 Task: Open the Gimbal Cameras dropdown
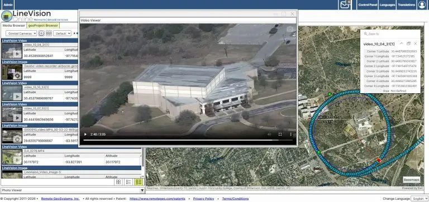click(21, 33)
